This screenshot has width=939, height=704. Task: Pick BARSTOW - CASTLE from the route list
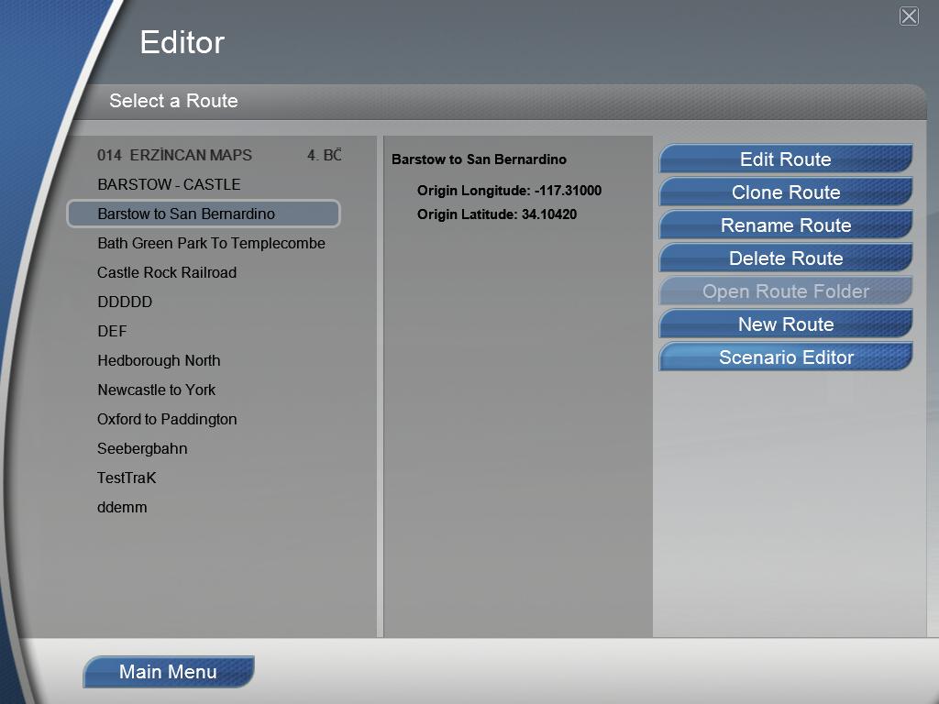coord(204,184)
